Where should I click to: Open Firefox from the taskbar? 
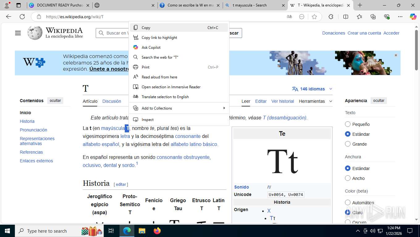coord(157,231)
